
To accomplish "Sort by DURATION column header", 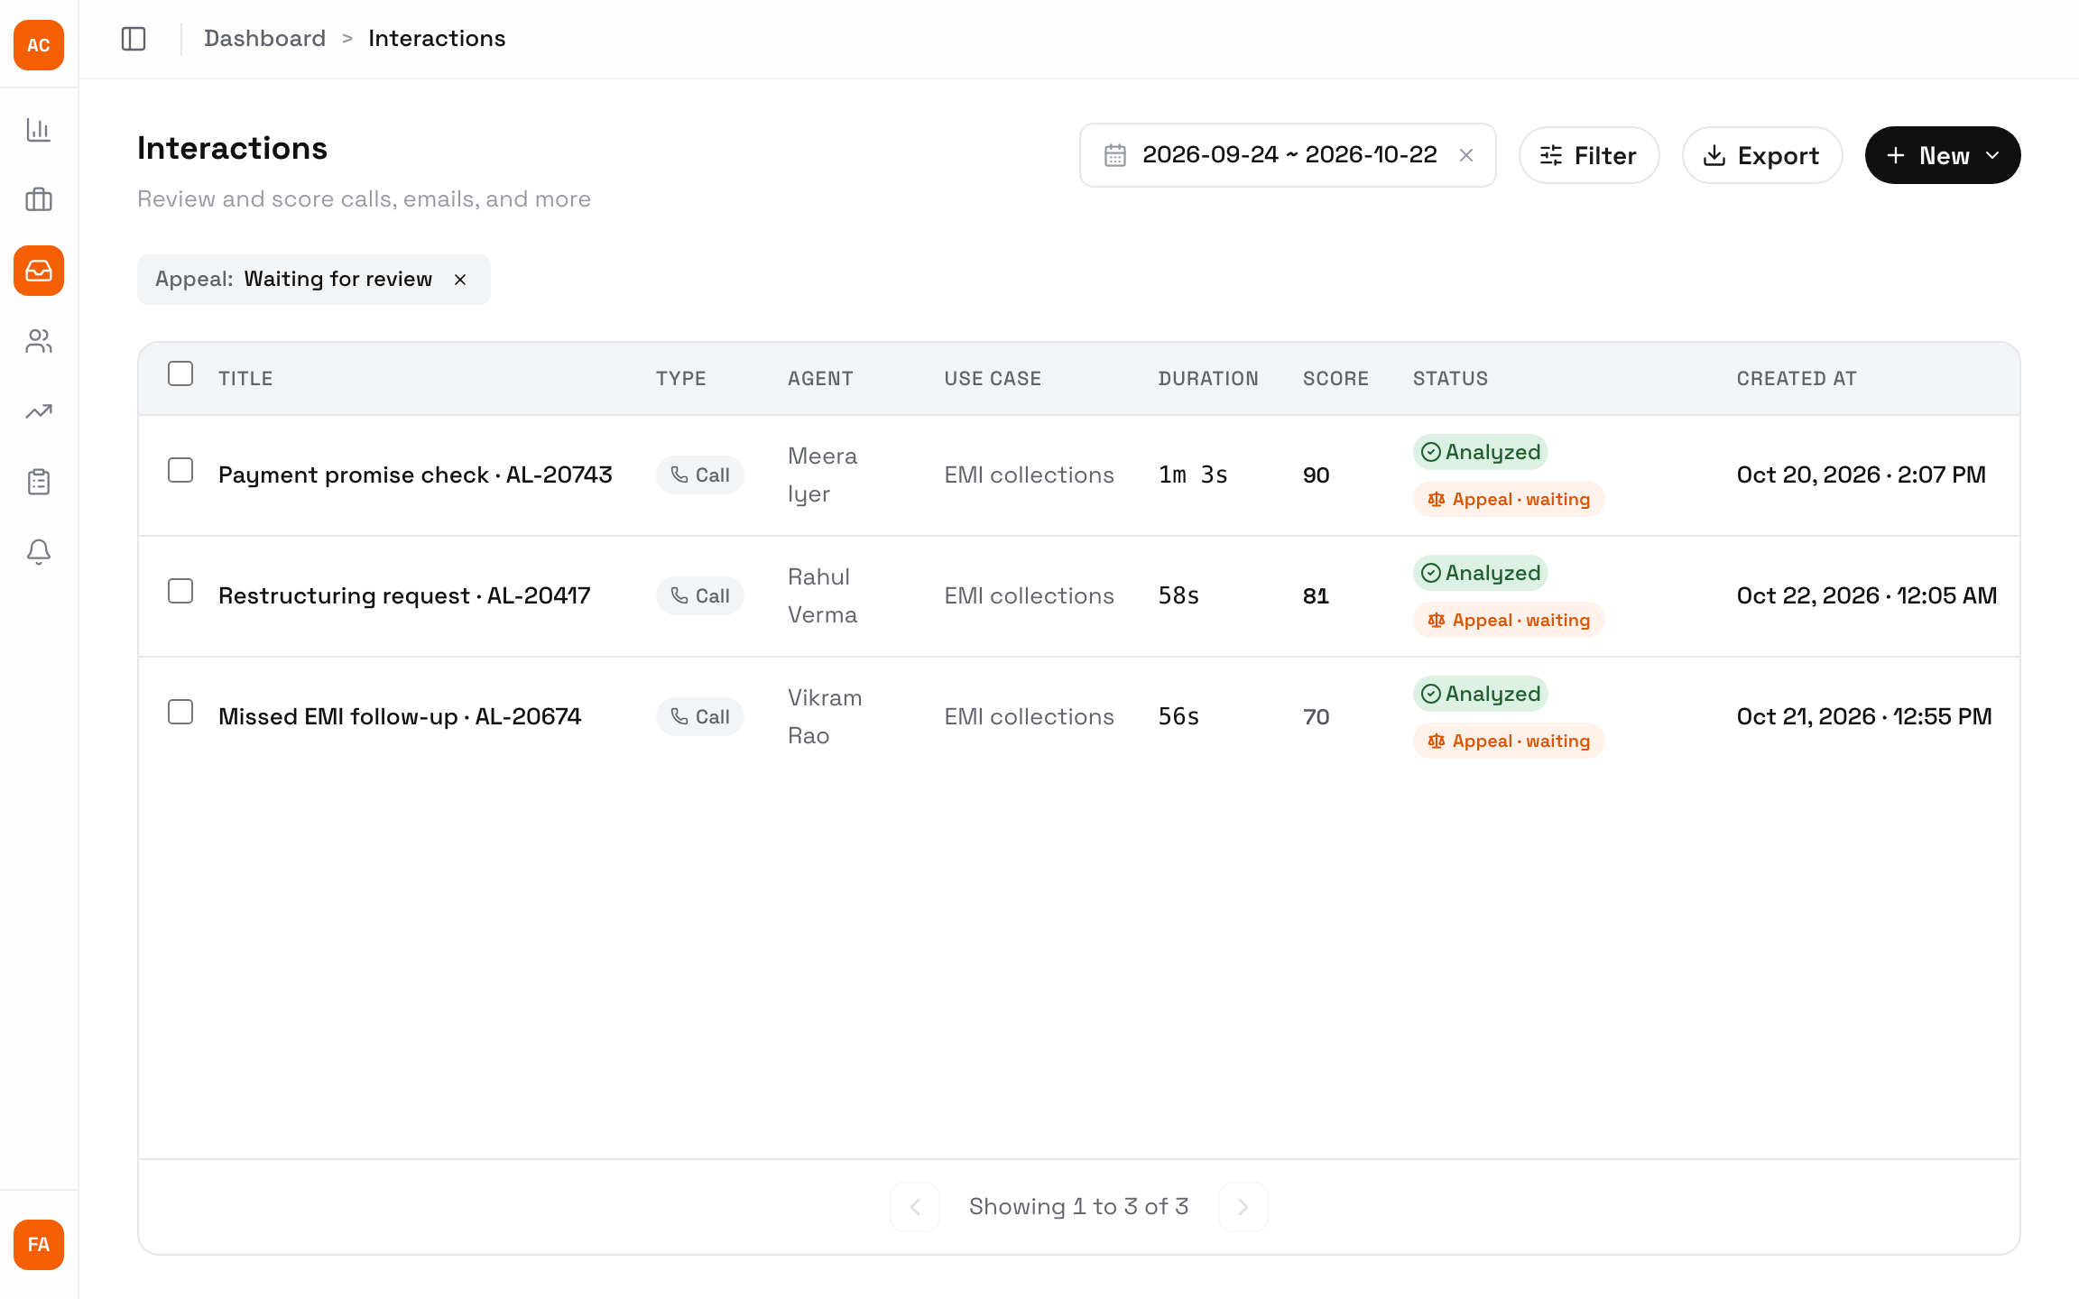I will point(1208,379).
